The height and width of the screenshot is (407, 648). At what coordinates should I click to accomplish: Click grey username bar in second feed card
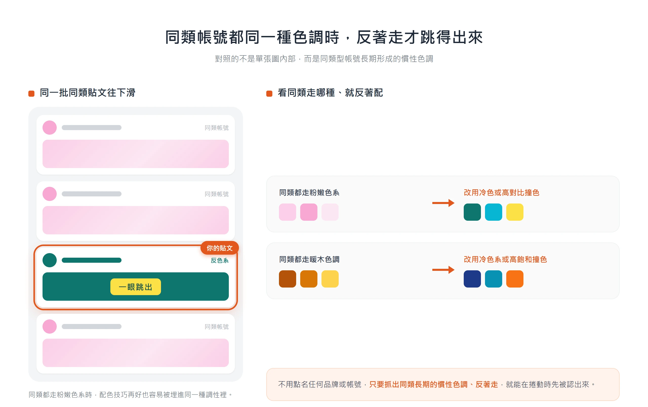pos(91,194)
